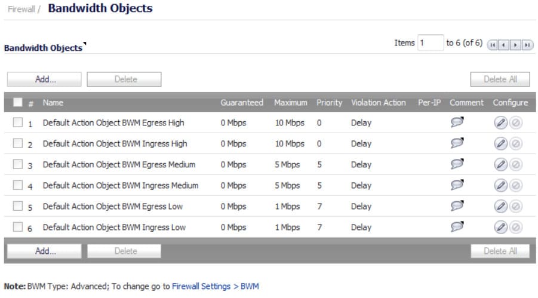538x298 pixels.
Task: Check the BWM Egress High row checkbox
Action: click(x=18, y=122)
